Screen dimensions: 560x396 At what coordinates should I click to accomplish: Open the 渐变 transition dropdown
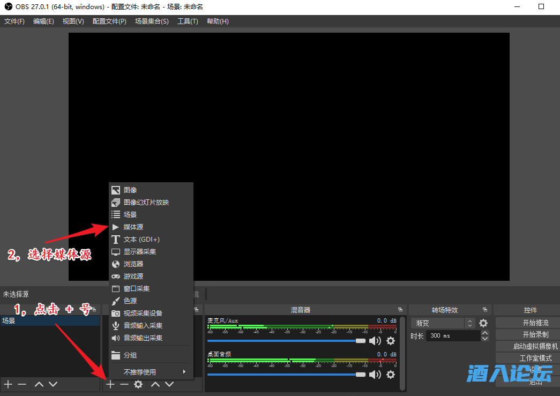pyautogui.click(x=439, y=323)
